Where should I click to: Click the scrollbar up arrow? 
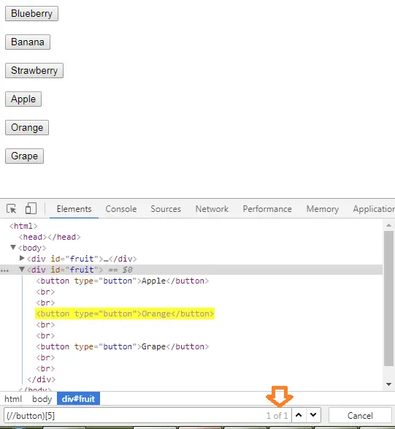(388, 225)
